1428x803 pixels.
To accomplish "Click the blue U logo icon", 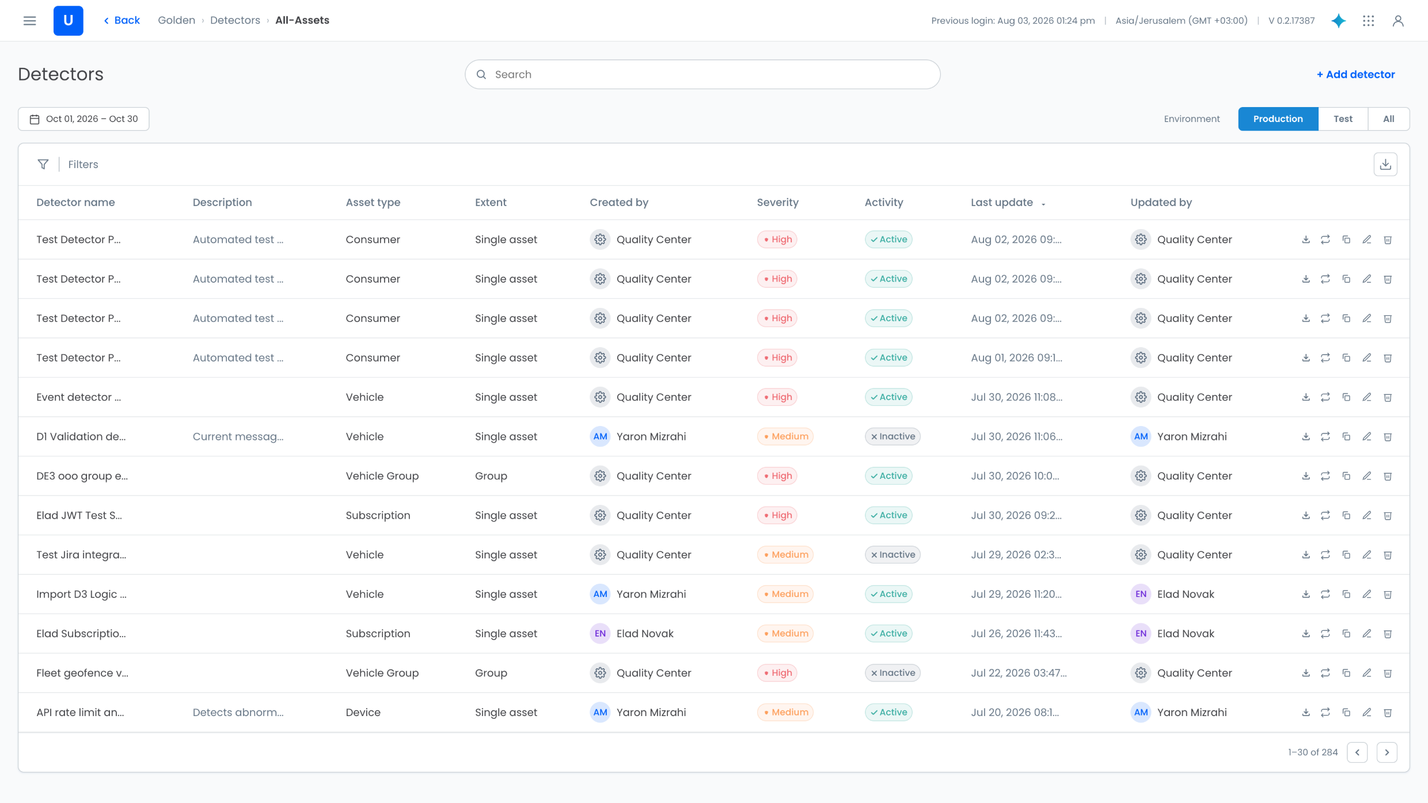I will coord(68,21).
